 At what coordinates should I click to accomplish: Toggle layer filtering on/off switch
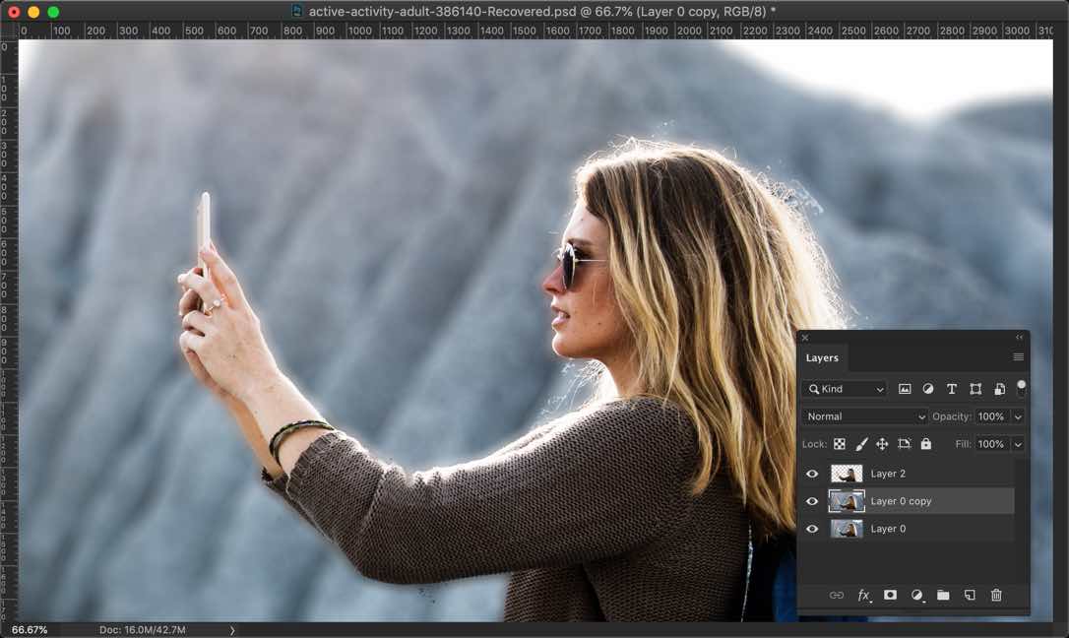click(1021, 387)
